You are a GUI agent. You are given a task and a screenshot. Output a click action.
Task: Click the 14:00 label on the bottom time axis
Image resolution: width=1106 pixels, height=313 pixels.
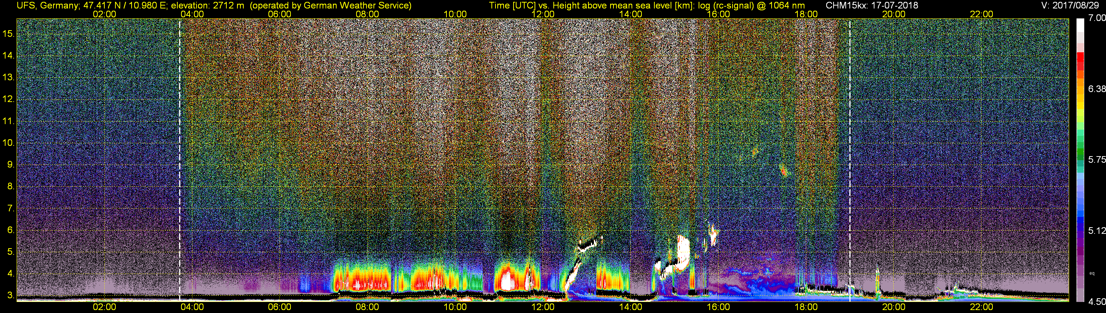(631, 307)
